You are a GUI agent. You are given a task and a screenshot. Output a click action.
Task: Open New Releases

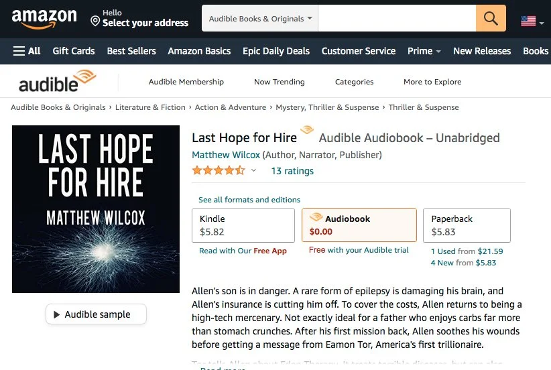[x=482, y=51]
